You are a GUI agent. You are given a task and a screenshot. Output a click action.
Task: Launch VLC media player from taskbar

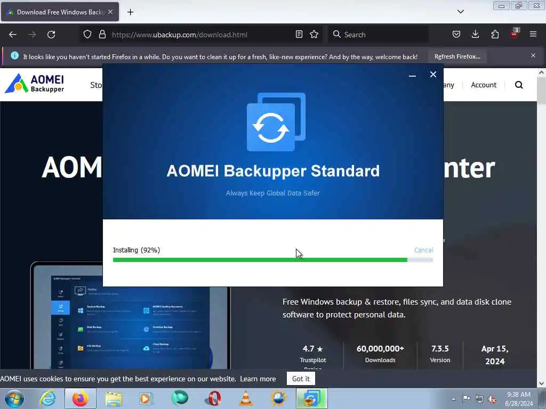click(x=246, y=398)
